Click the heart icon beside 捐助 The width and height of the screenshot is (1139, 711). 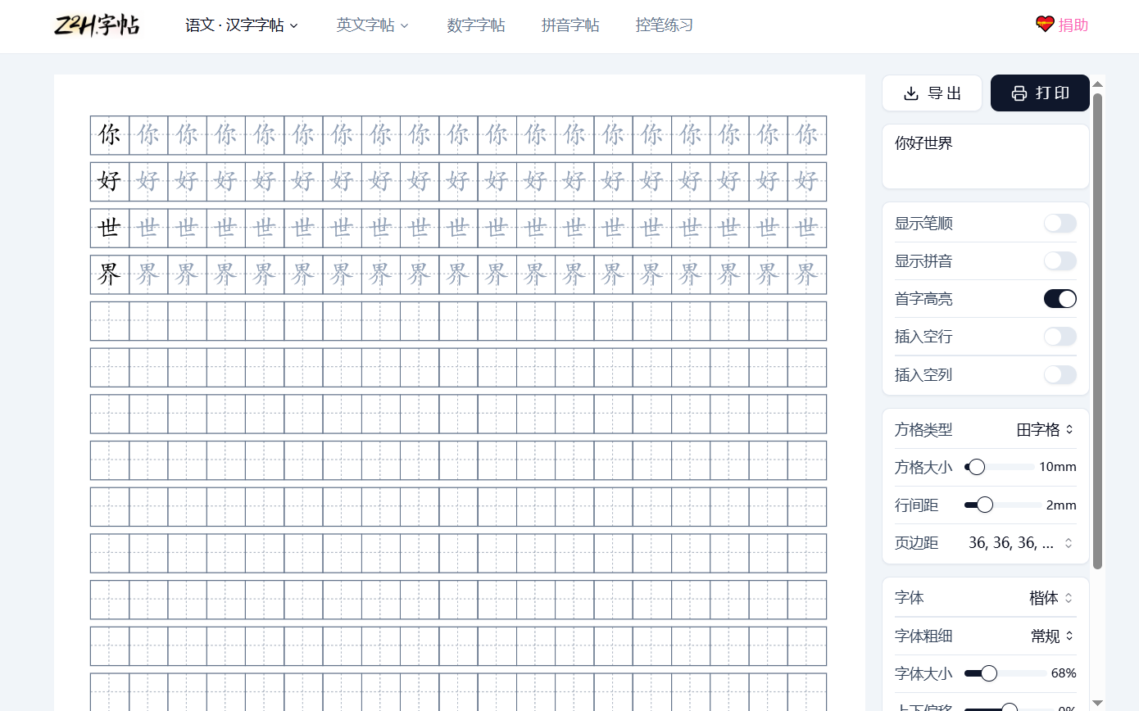pos(1044,25)
